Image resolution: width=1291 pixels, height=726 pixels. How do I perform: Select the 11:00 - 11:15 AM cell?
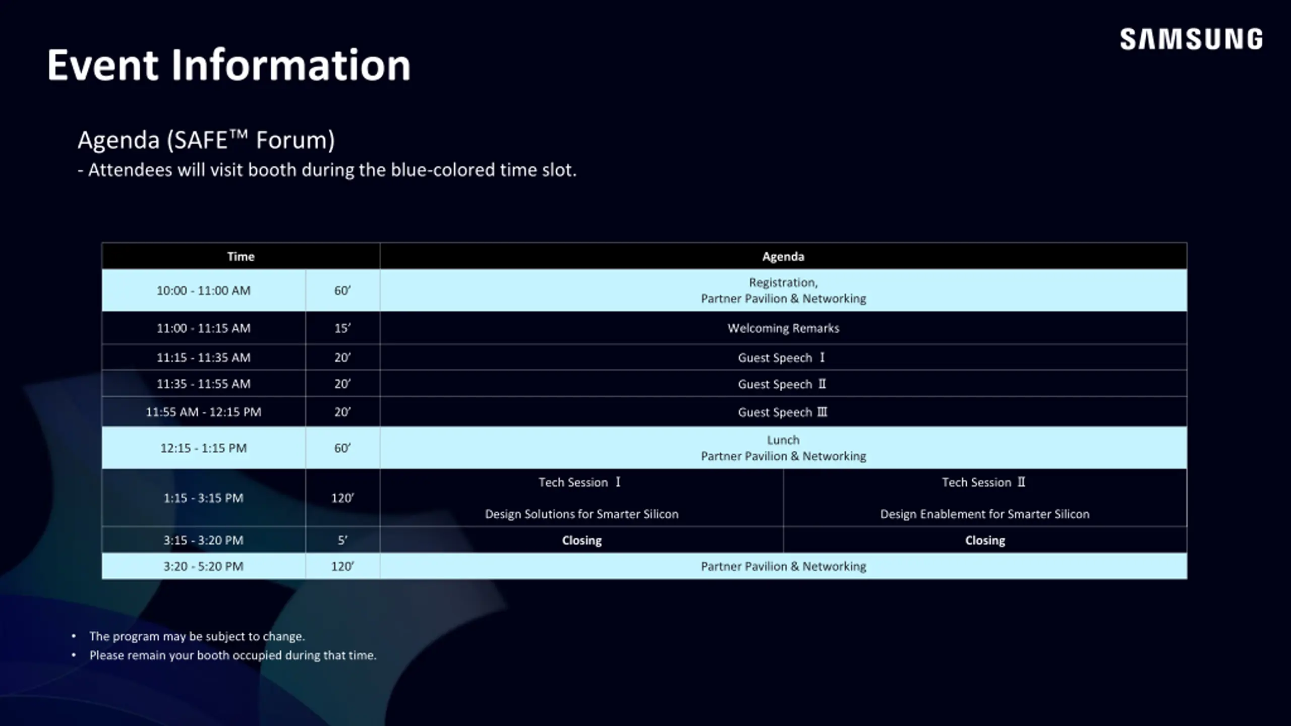pos(203,328)
